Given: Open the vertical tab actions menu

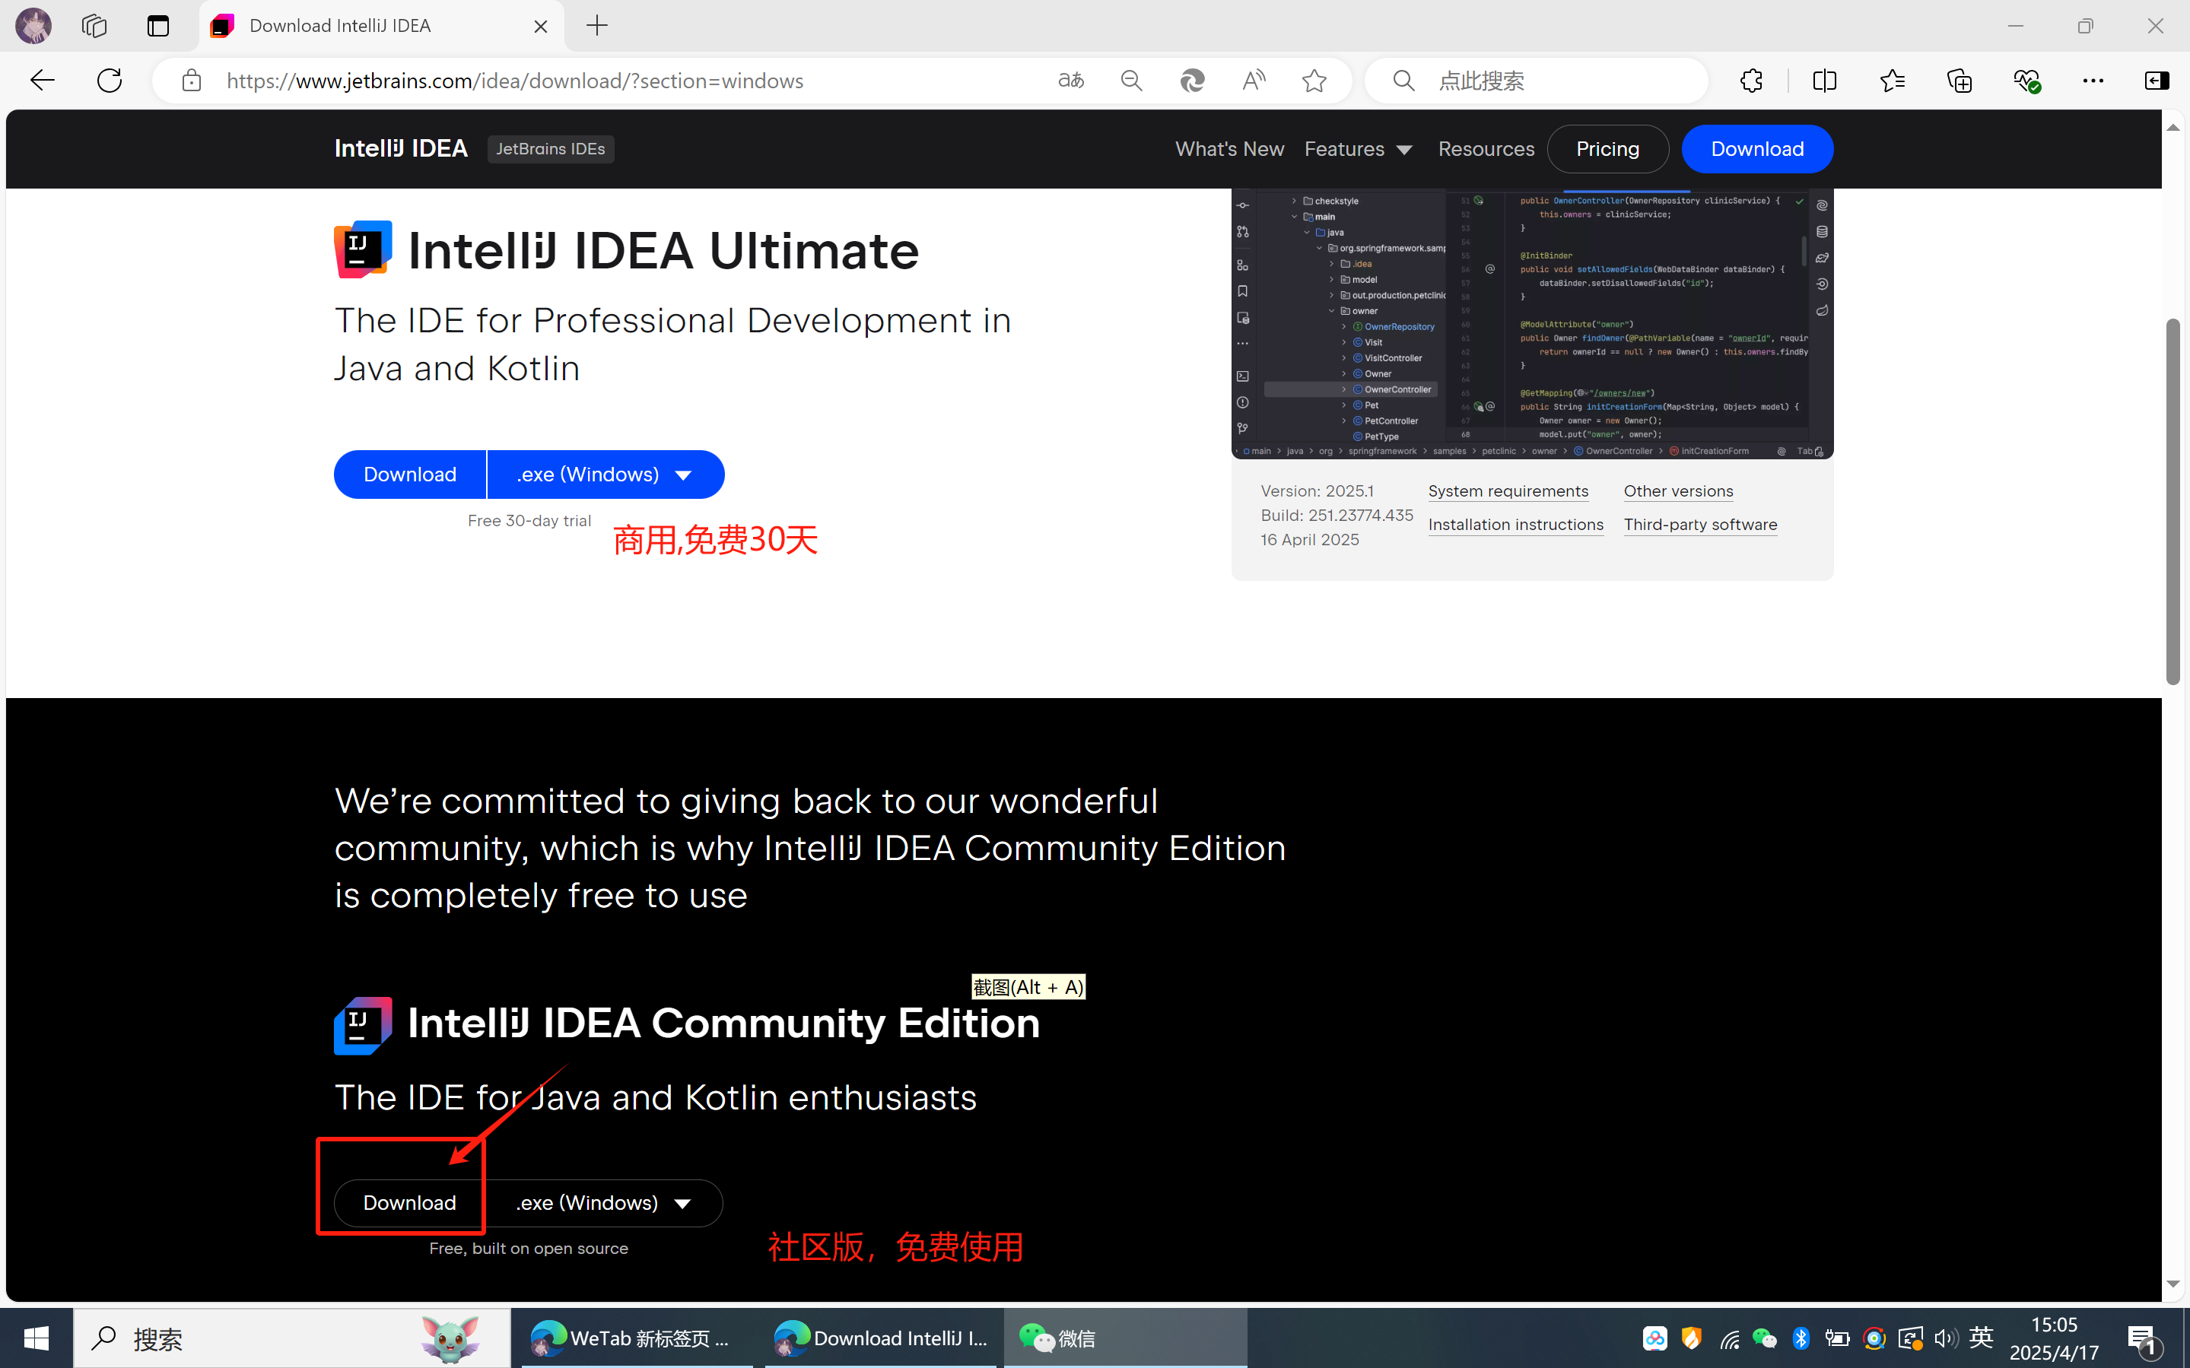Looking at the screenshot, I should tap(158, 25).
